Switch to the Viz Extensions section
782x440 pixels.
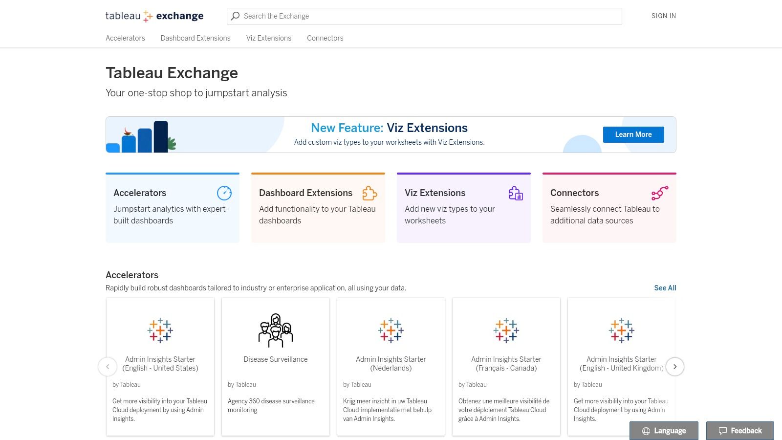(x=268, y=38)
